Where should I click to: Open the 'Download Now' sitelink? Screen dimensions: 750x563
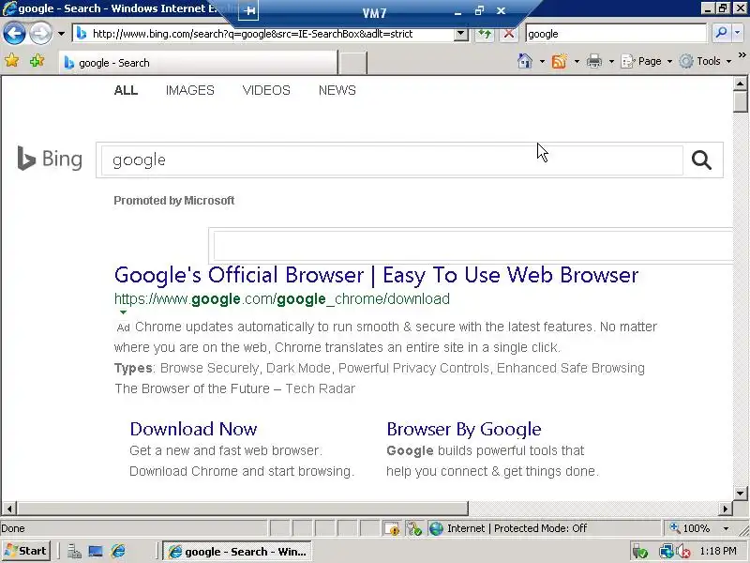coord(194,429)
